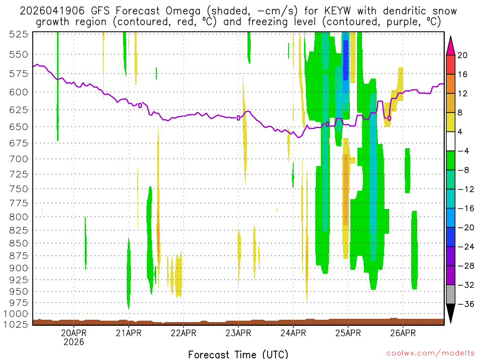This screenshot has width=479, height=359.
Task: Select the 650 pressure level label
Action: click(19, 127)
